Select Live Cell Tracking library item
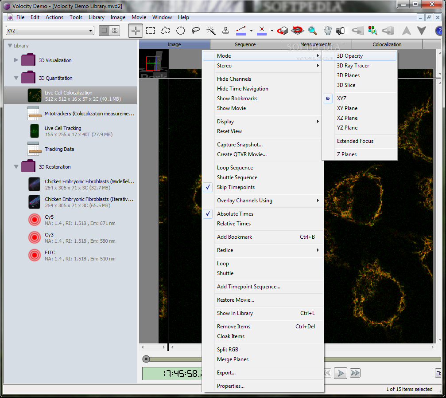The height and width of the screenshot is (398, 446). [63, 128]
